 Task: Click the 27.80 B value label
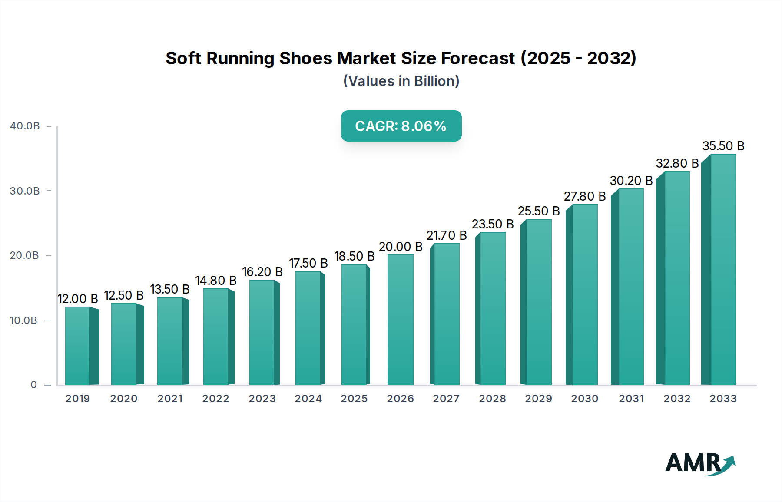tap(585, 196)
